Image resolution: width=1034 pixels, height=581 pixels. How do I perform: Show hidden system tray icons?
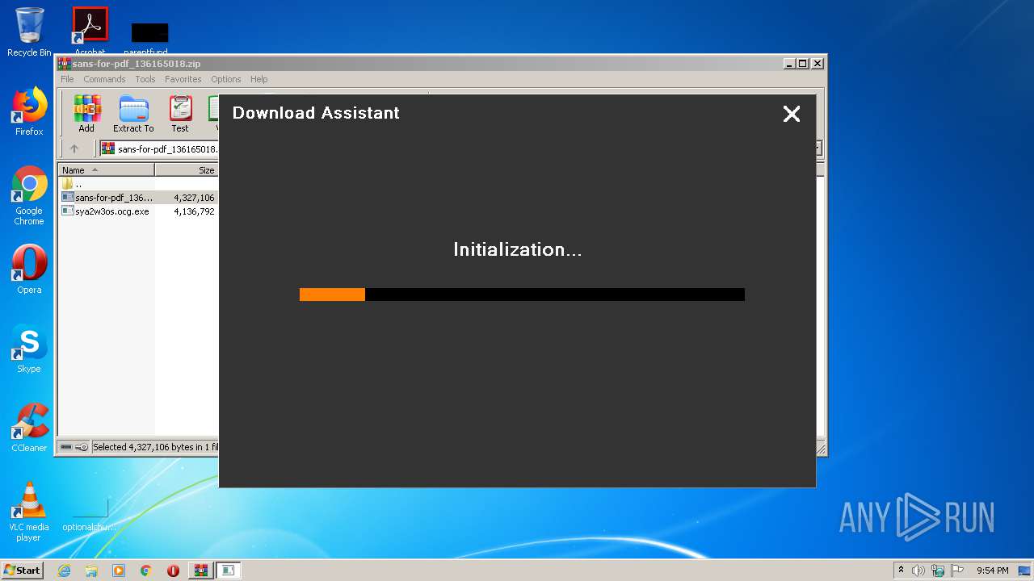tap(901, 571)
